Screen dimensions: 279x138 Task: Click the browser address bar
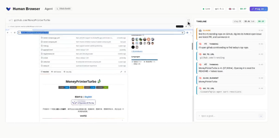[x=101, y=33]
